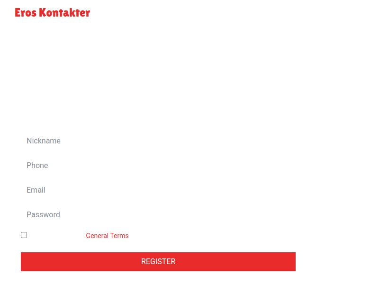
Task: View the General Terms page
Action: [x=107, y=236]
